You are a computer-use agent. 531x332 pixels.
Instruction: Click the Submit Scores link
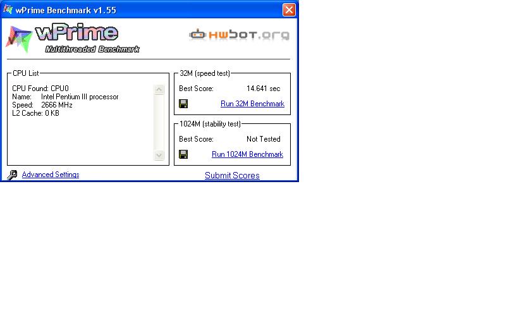232,175
